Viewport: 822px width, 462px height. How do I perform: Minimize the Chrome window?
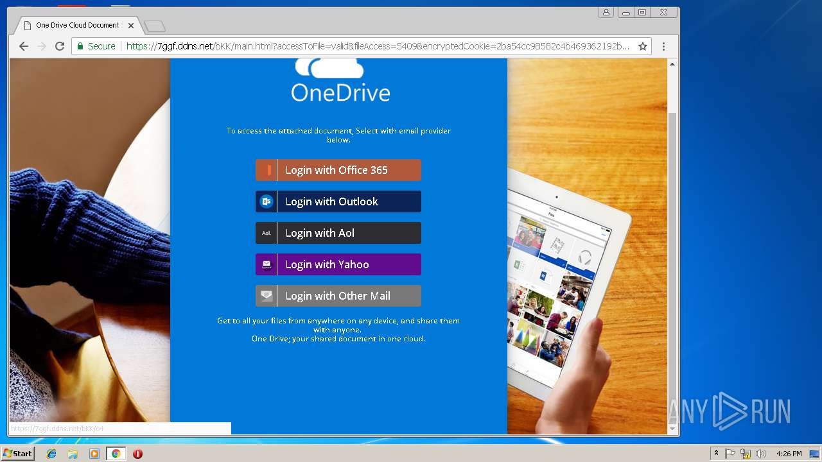click(x=625, y=12)
